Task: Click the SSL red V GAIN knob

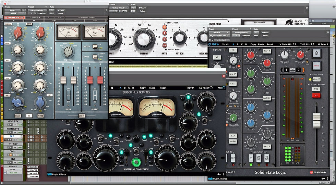Action: point(300,55)
